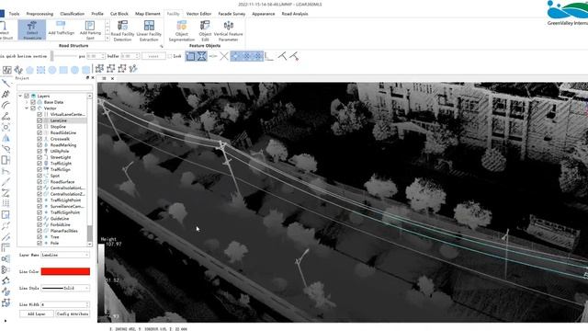The width and height of the screenshot is (588, 331).
Task: Click the branch icon with red dot in the section toolbar
Action: (x=295, y=56)
